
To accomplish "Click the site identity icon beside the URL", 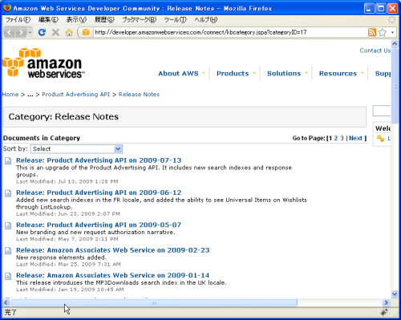I will [86, 32].
